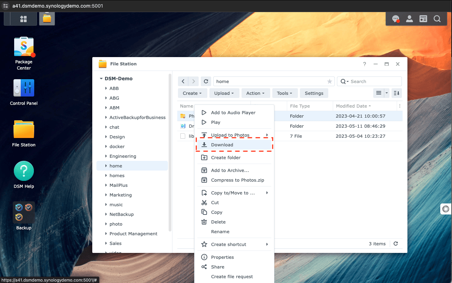
Task: Choose Delete from context menu
Action: coord(234,222)
